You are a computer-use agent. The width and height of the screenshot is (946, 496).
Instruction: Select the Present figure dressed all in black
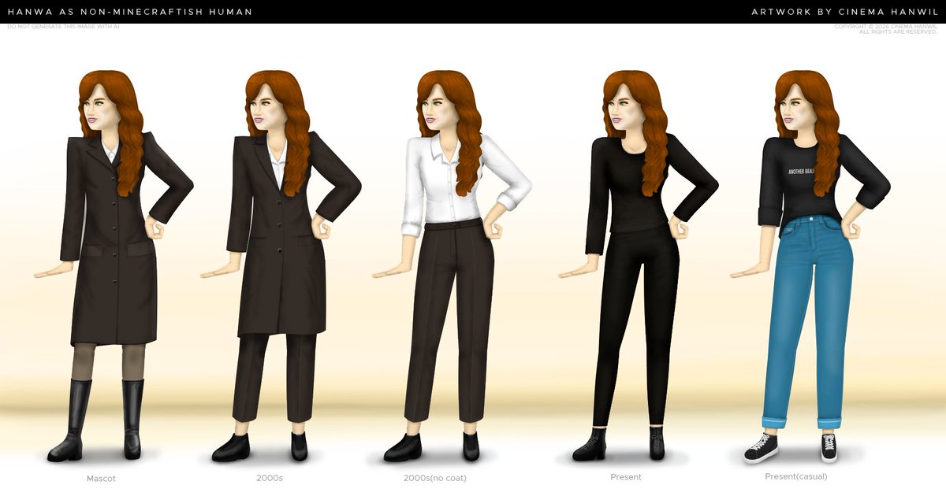[639, 266]
